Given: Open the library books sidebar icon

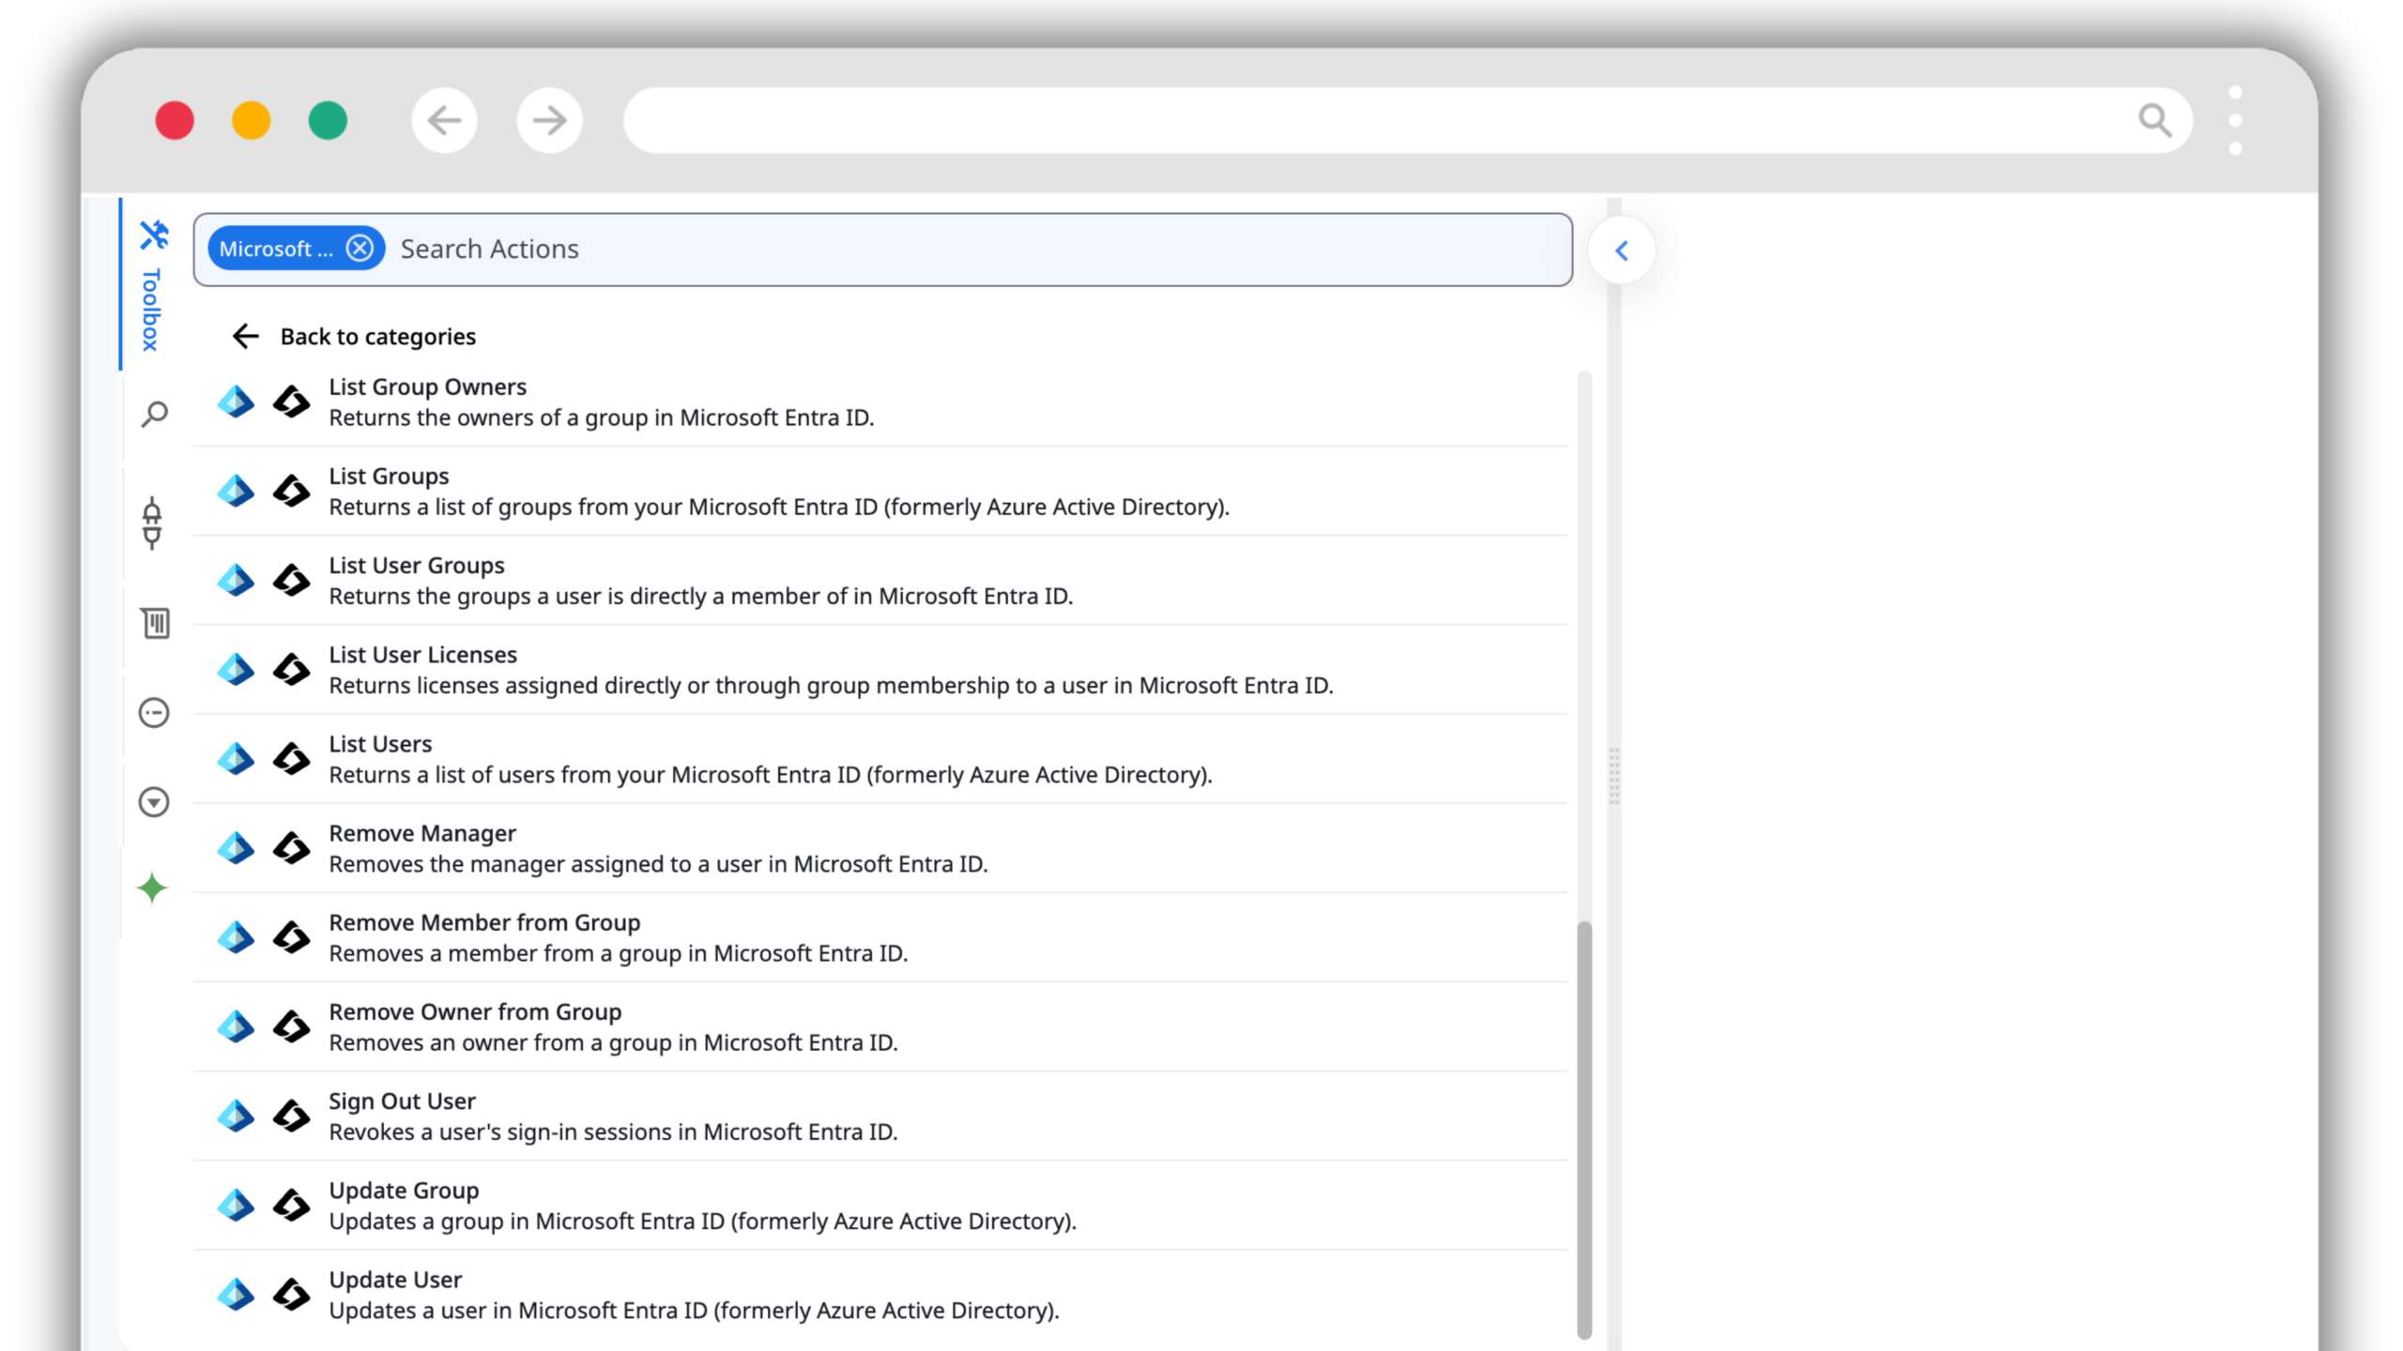Looking at the screenshot, I should [155, 623].
